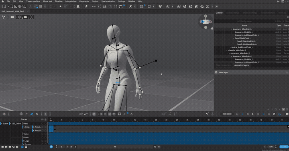Collapse upperarm_MainPoint_l in outliner
This screenshot has width=289, height=151.
(x=229, y=53)
